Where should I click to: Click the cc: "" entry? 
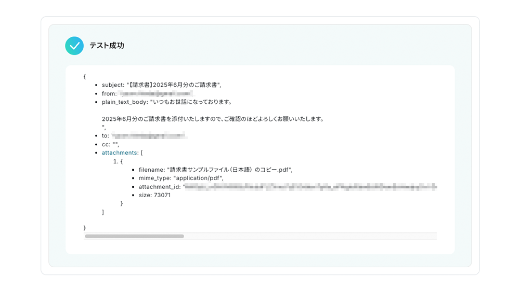coord(110,144)
